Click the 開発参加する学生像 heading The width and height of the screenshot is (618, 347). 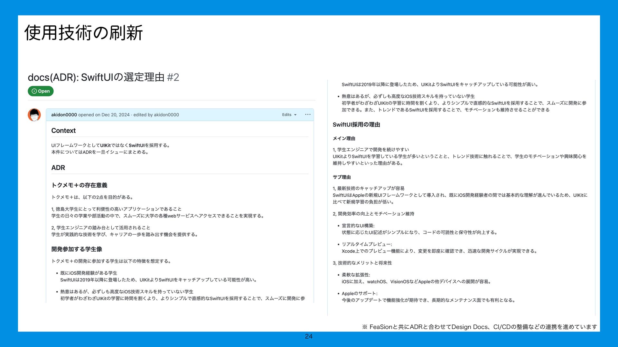point(77,249)
